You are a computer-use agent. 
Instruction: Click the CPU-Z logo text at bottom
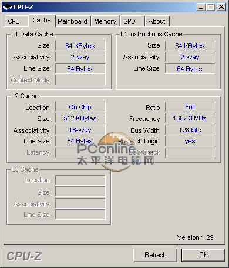[x=24, y=256]
